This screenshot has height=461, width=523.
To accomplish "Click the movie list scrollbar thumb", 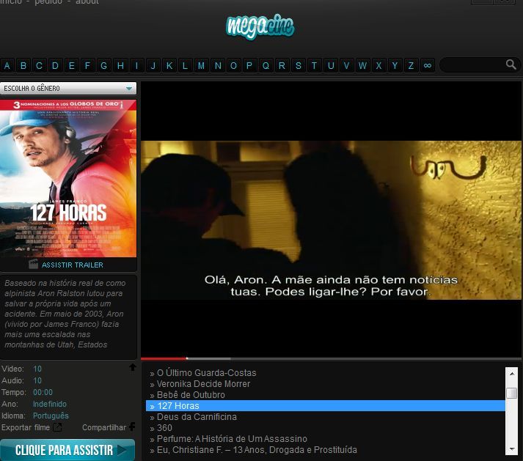I will (512, 393).
